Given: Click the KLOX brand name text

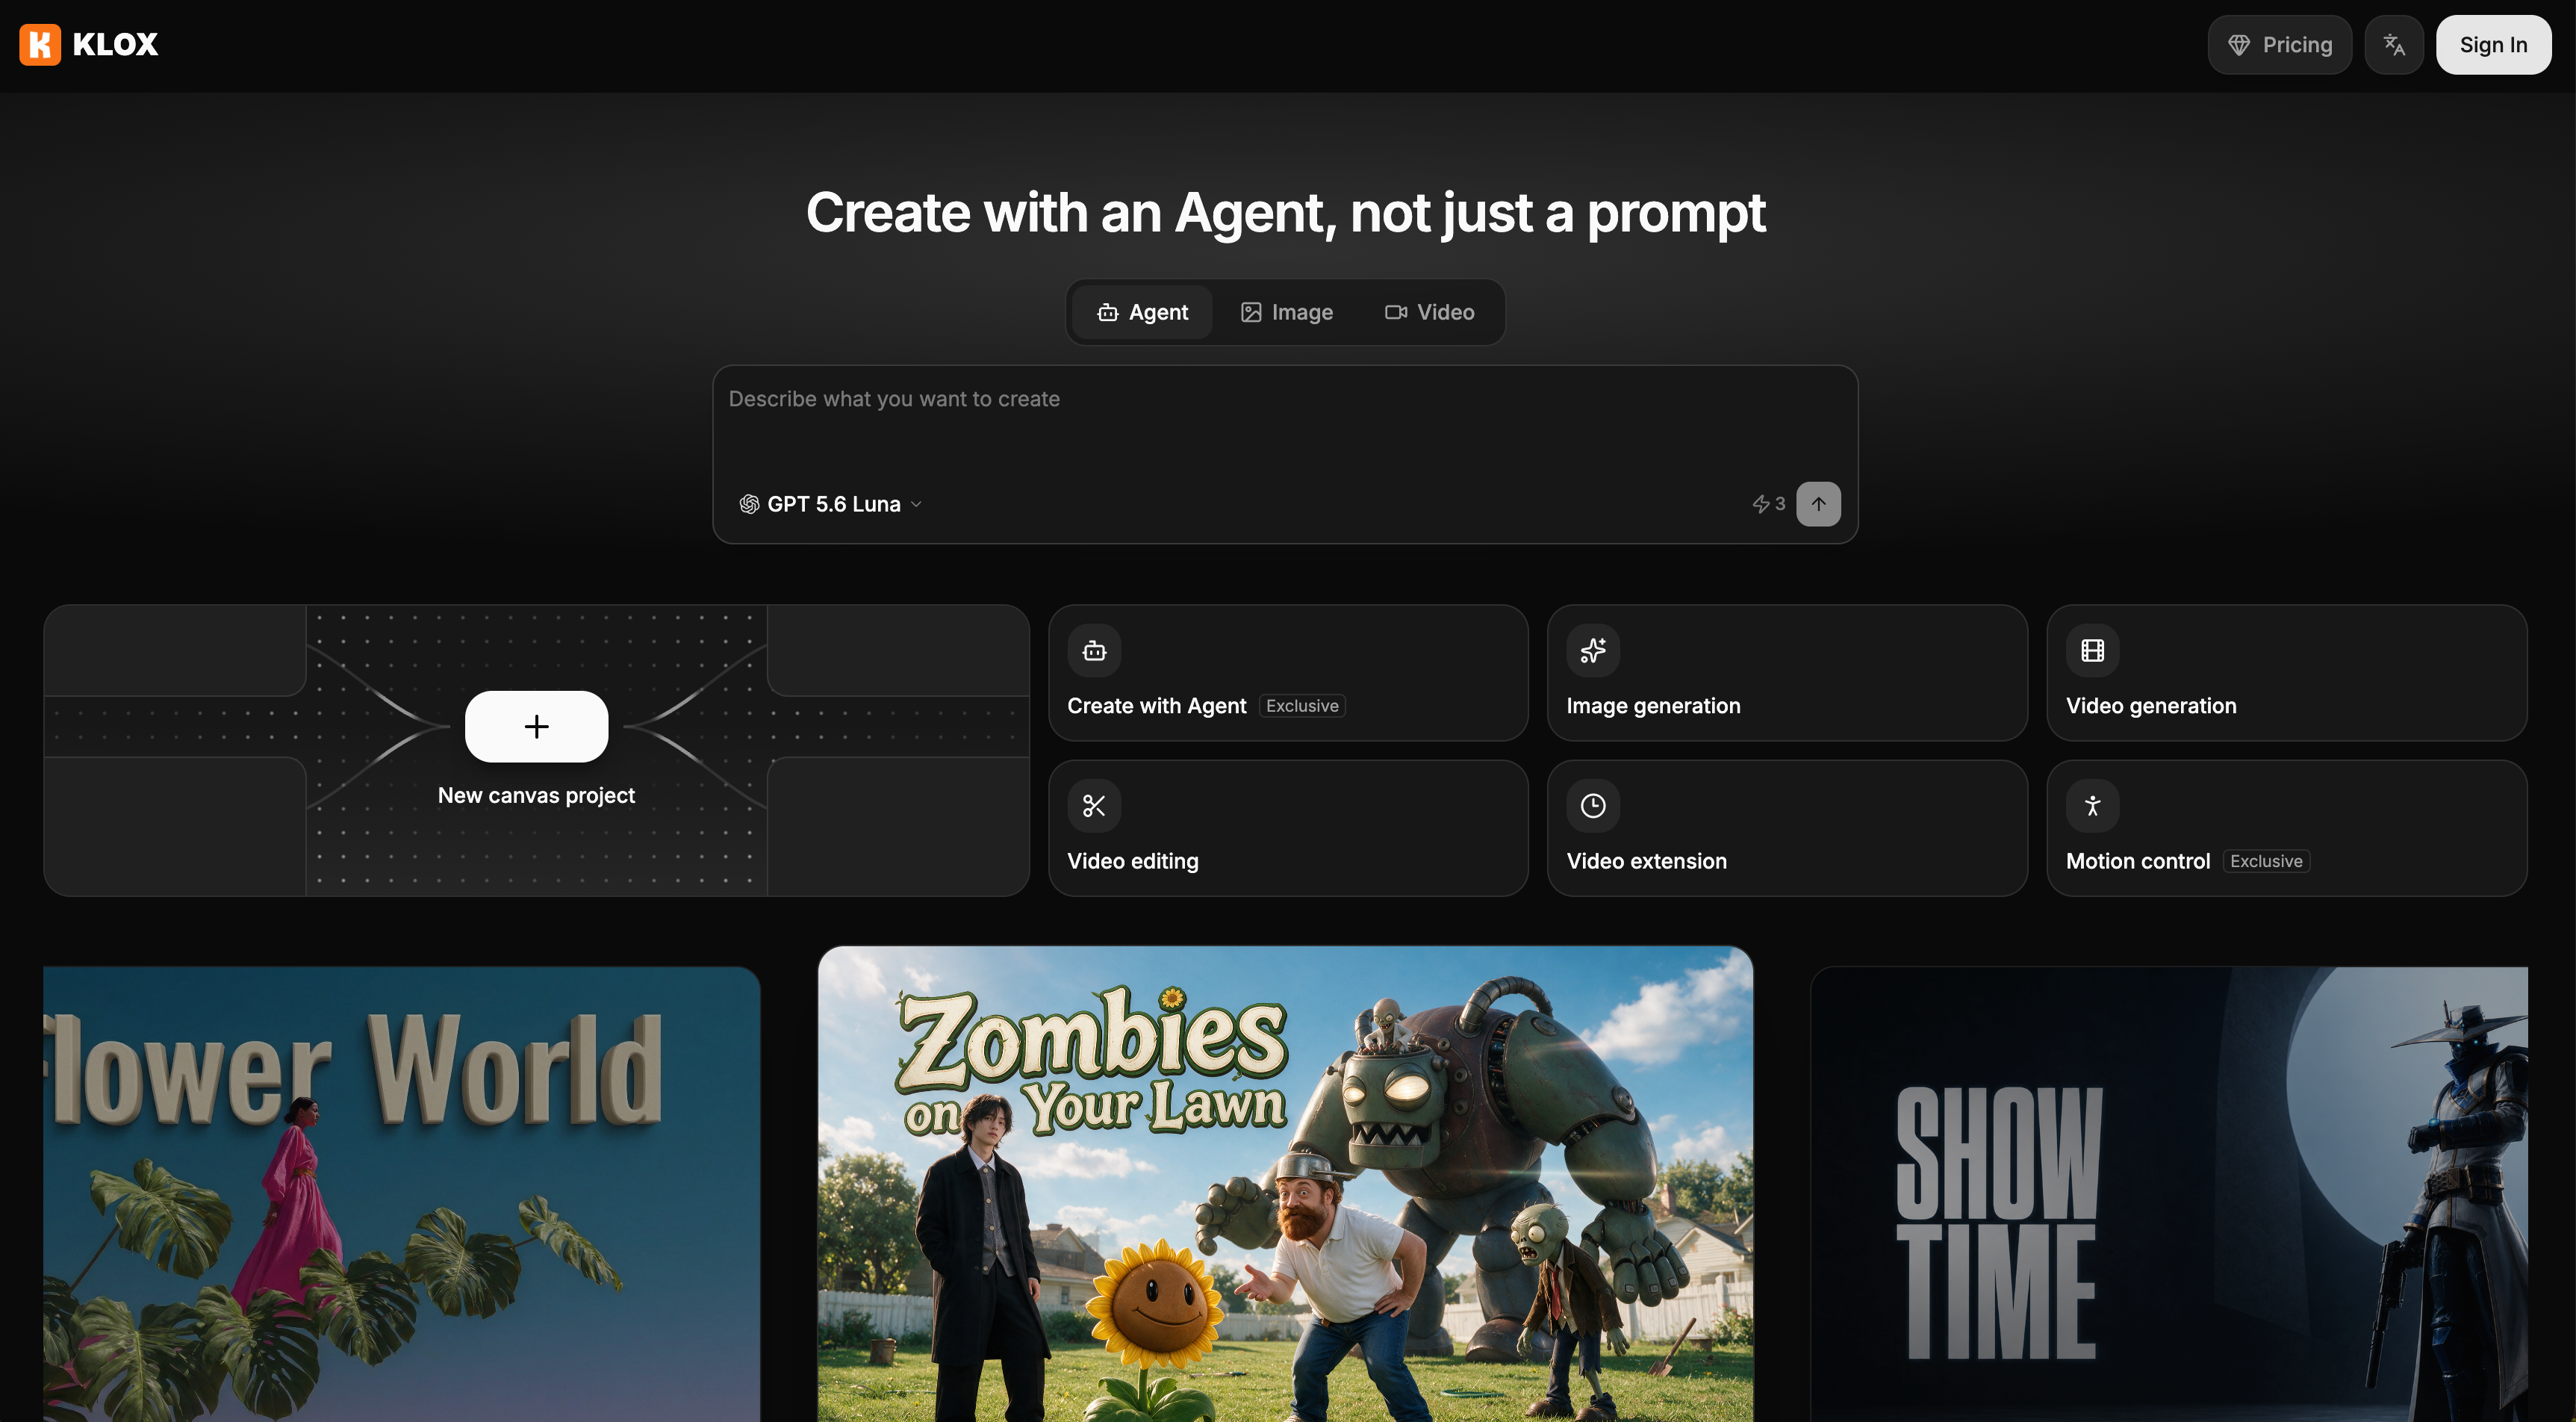Looking at the screenshot, I should [115, 44].
